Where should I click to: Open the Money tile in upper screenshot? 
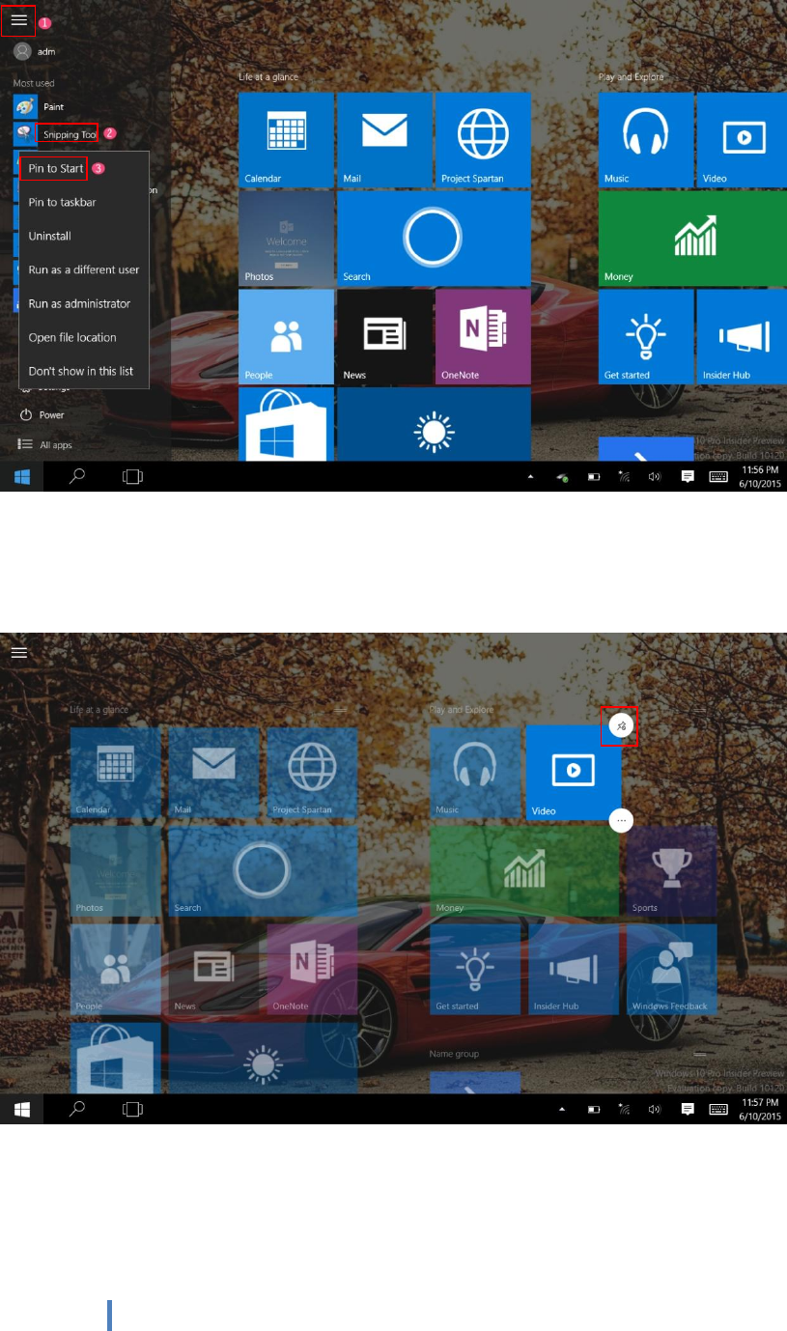(x=692, y=238)
